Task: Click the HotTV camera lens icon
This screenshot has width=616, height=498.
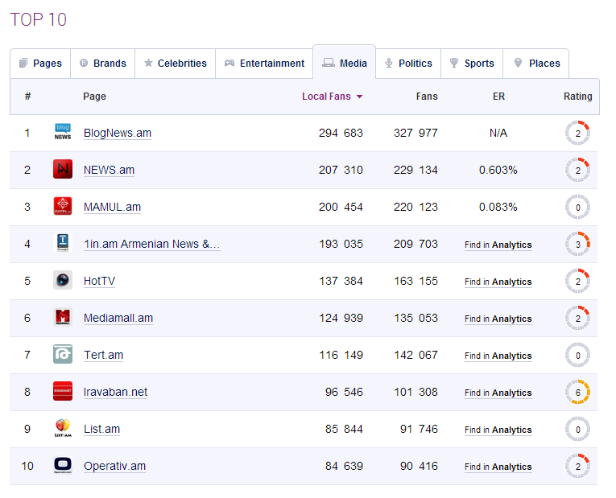Action: [63, 280]
